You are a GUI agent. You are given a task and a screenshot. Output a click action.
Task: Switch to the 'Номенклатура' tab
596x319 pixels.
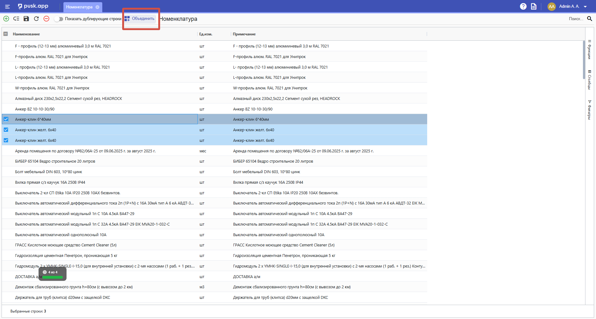tap(79, 7)
